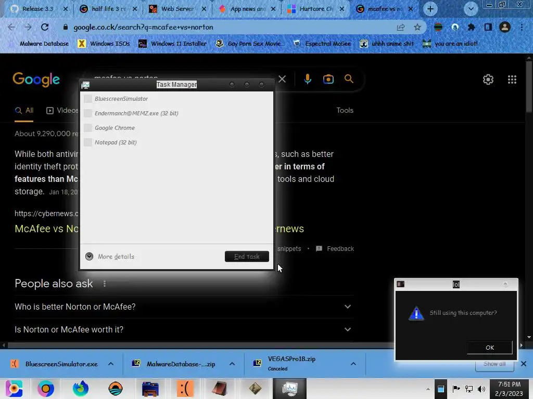Expand 'Who is better Norton or McAfee?'

point(184,307)
